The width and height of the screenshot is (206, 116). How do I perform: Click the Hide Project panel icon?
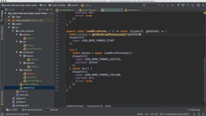52,10
